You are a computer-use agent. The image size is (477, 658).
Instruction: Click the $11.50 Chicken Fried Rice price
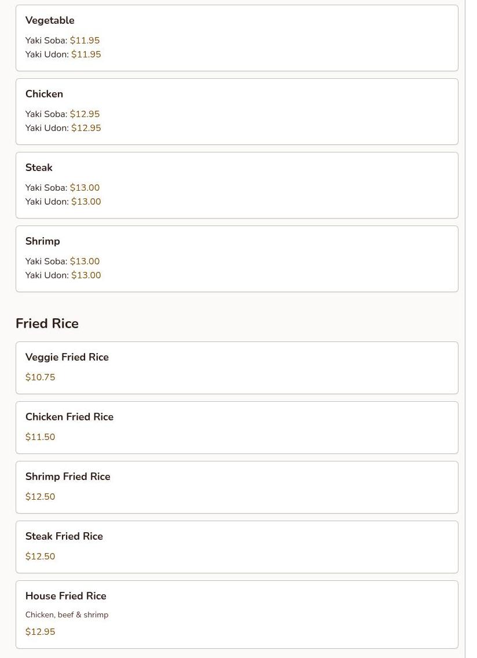[x=41, y=437]
